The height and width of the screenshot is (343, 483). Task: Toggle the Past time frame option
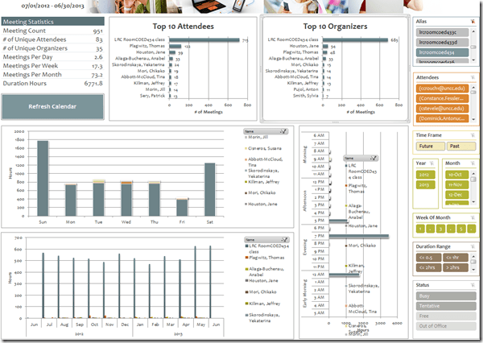coord(454,146)
